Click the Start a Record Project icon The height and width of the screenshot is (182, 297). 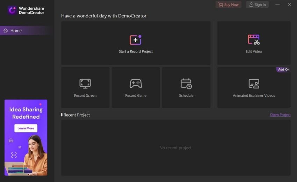(x=136, y=40)
